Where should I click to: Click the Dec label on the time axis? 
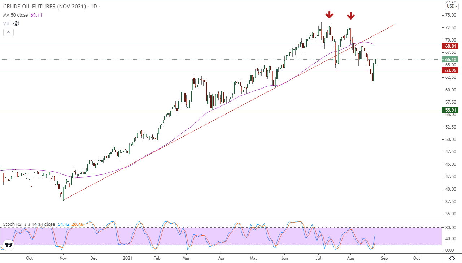94,258
